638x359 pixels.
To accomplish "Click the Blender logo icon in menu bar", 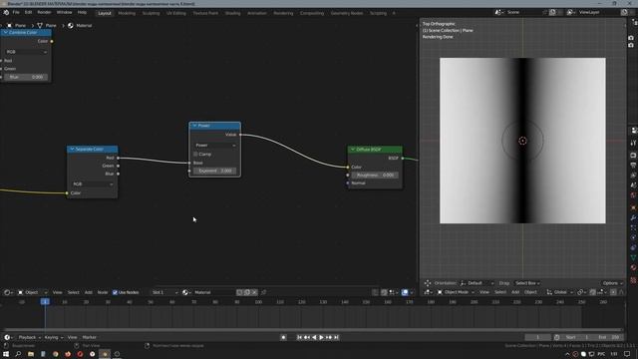I will (x=6, y=13).
